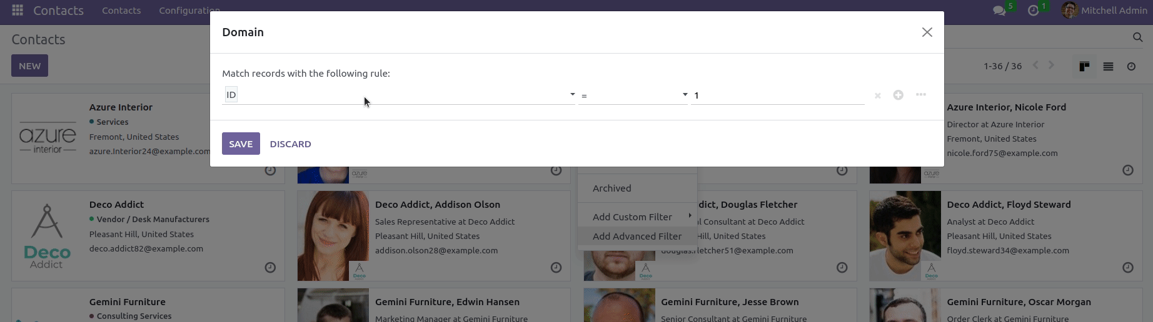
Task: Add a new rule node
Action: (898, 95)
